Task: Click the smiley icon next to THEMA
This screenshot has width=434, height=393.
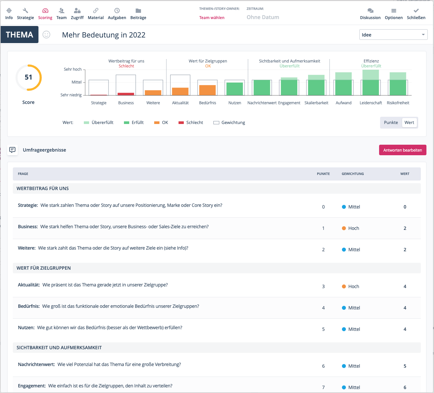Action: [x=46, y=35]
